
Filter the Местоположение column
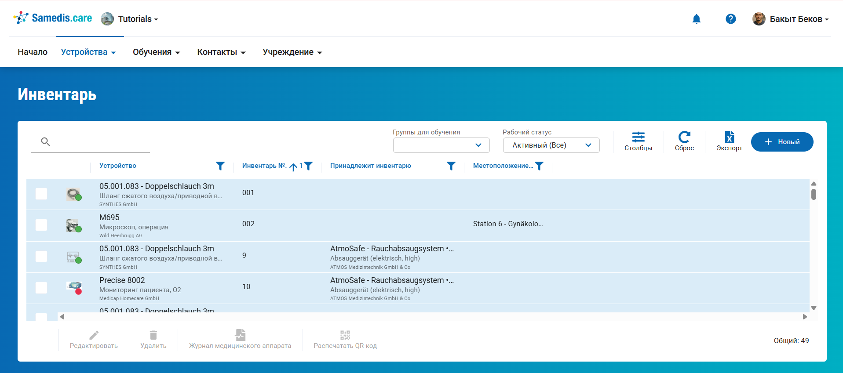click(539, 166)
